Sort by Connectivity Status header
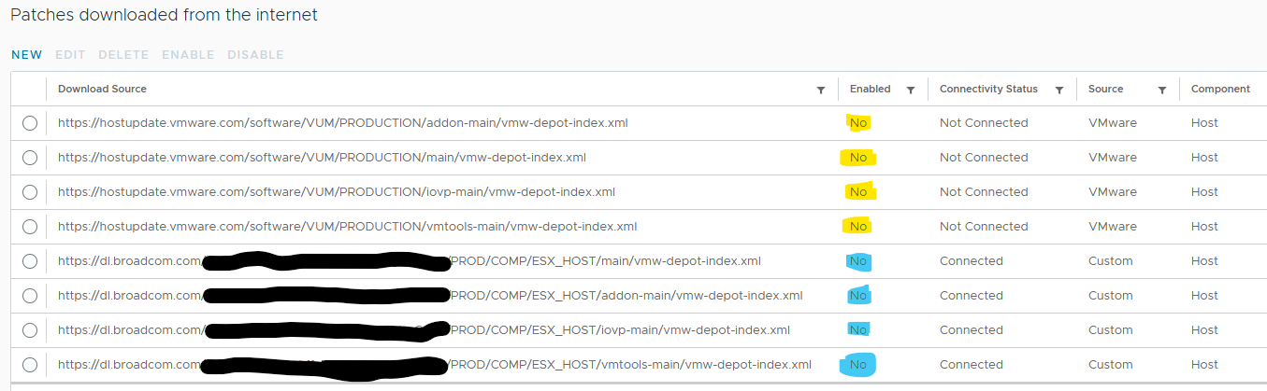Image resolution: width=1267 pixels, height=391 pixels. pyautogui.click(x=988, y=89)
